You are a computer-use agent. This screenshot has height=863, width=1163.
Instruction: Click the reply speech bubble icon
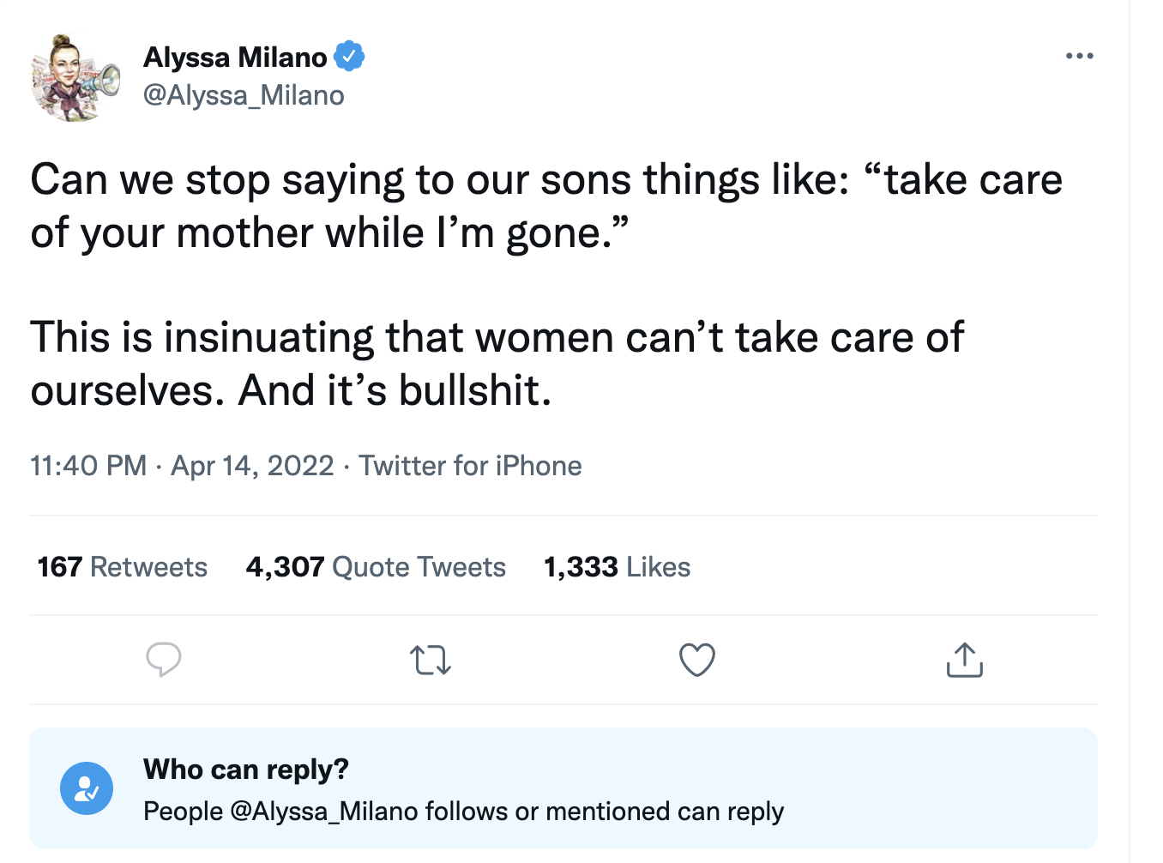click(x=163, y=660)
